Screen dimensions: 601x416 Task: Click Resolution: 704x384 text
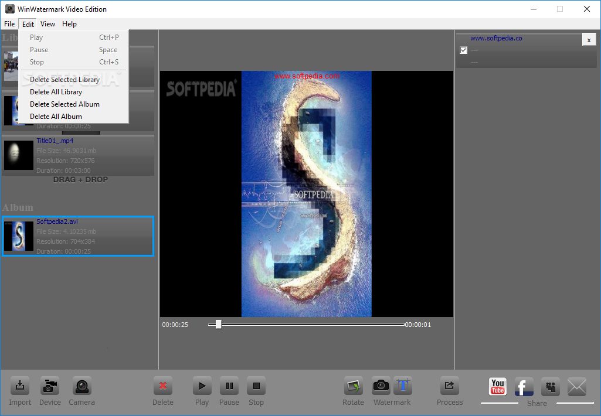66,241
